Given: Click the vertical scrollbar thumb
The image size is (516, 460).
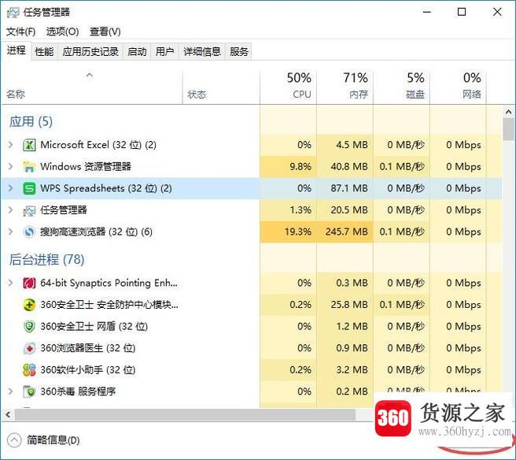Looking at the screenshot, I should (x=508, y=129).
